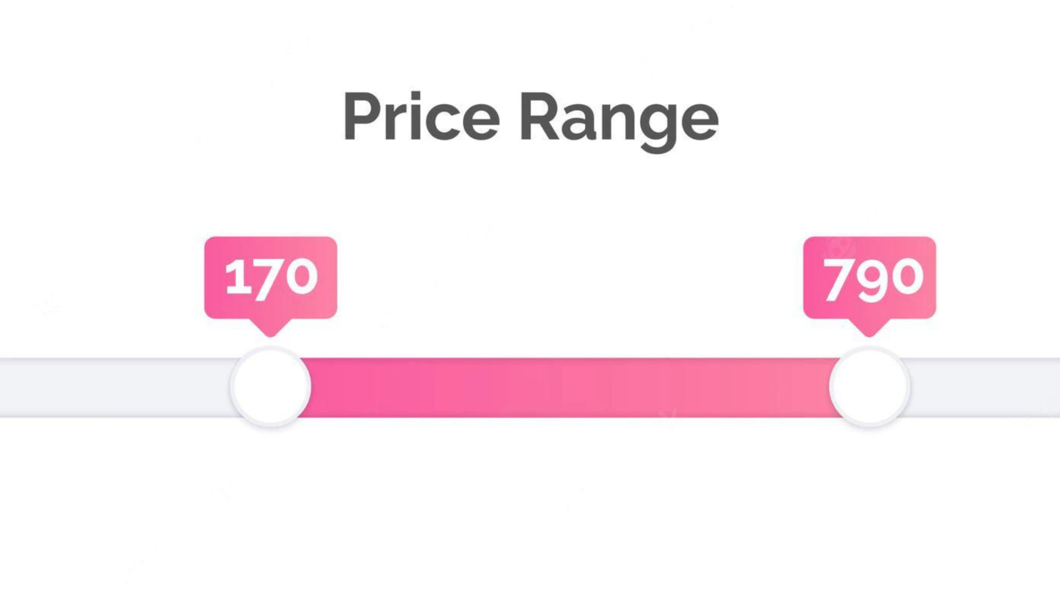The height and width of the screenshot is (596, 1060).
Task: Click the middle of the pink selected range
Action: 570,387
